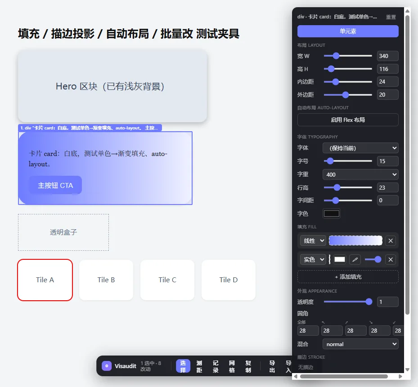
Task: Click the card paragraph text 卡片 card
Action: [98, 159]
